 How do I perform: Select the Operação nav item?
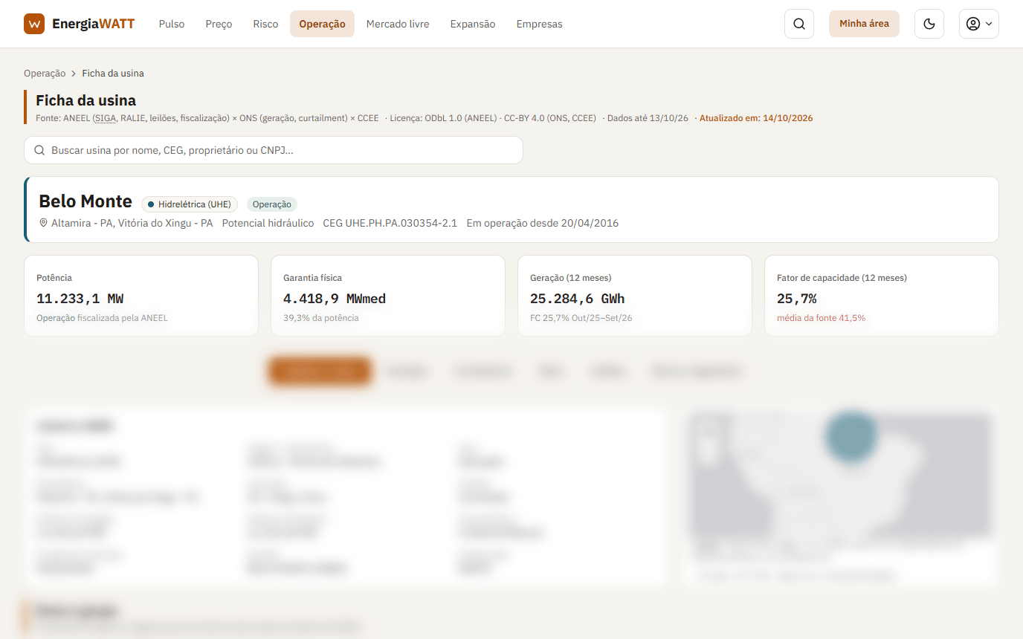[322, 24]
